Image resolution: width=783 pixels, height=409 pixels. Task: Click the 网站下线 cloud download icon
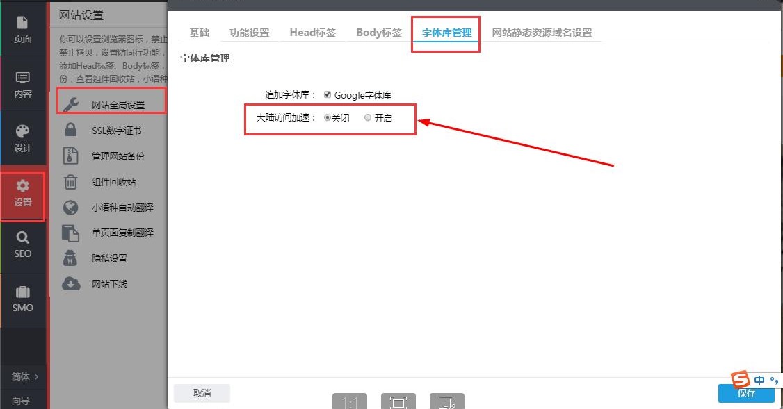(x=71, y=283)
